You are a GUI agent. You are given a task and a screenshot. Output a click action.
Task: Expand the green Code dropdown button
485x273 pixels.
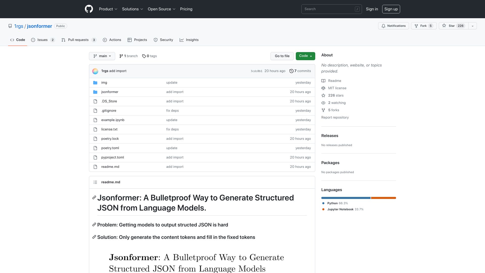click(305, 56)
